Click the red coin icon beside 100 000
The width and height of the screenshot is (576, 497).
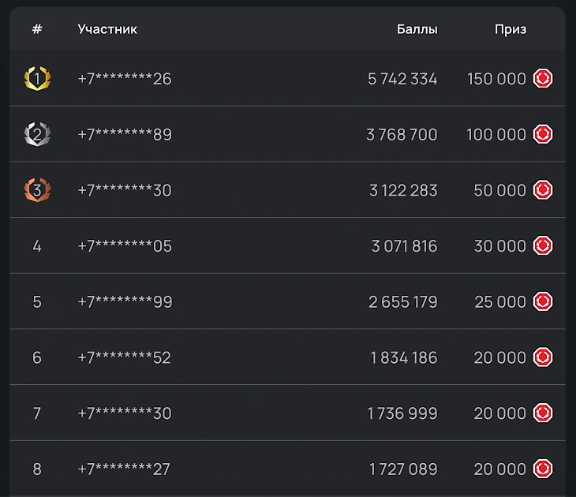click(543, 134)
